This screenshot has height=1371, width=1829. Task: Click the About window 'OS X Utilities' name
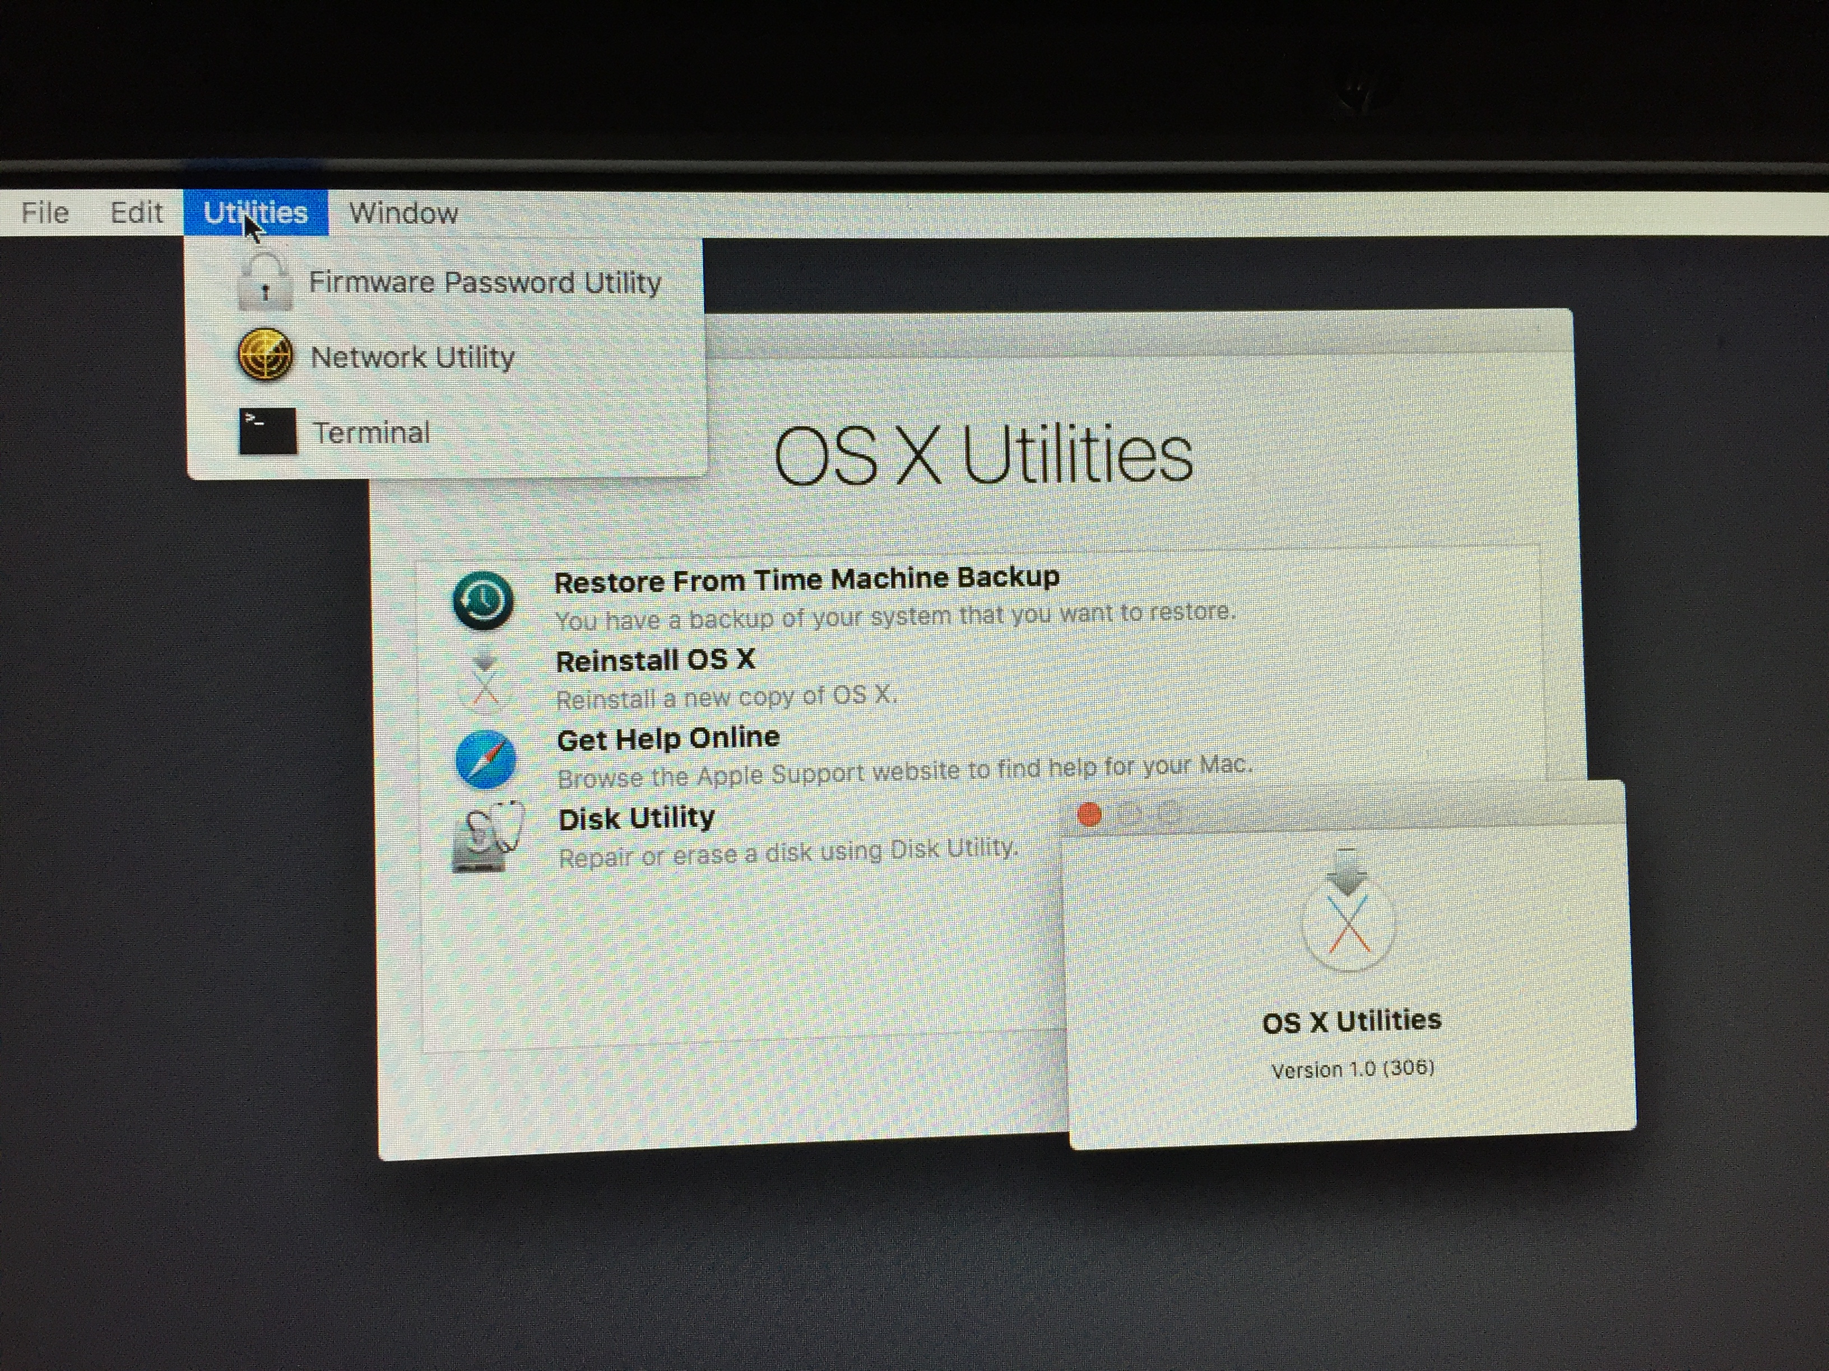pyautogui.click(x=1352, y=1022)
